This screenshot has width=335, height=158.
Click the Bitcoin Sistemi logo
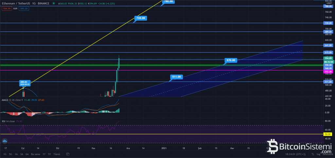[300, 146]
